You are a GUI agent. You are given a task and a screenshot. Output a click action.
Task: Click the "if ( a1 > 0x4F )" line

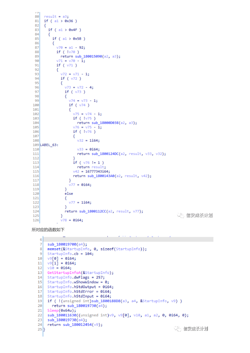[x=65, y=30]
